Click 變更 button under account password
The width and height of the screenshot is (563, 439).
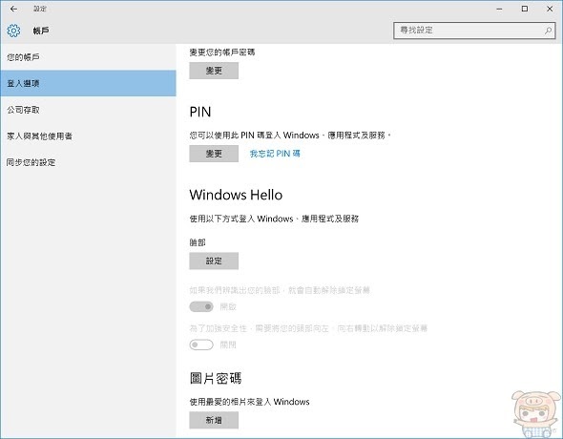(214, 71)
